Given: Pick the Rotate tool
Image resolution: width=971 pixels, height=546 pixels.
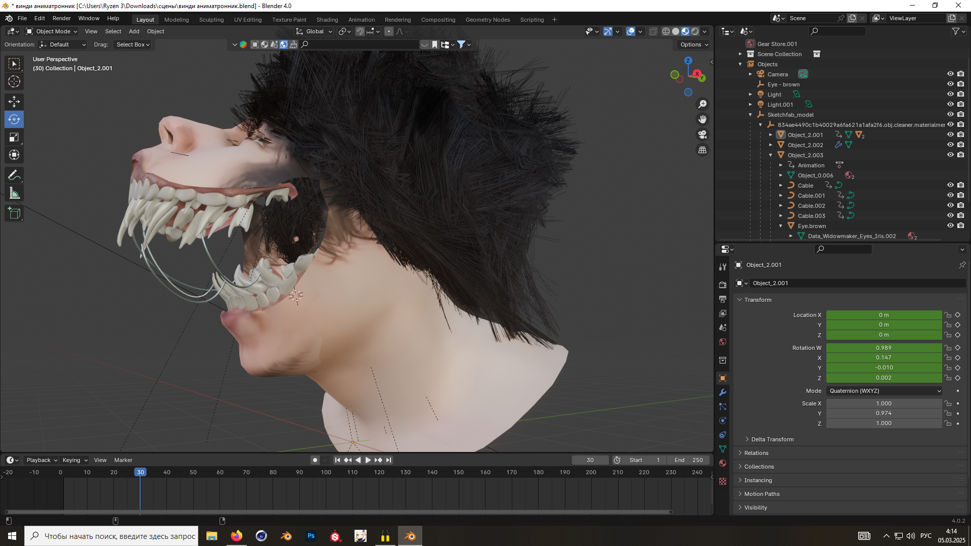Looking at the screenshot, I should tap(14, 119).
